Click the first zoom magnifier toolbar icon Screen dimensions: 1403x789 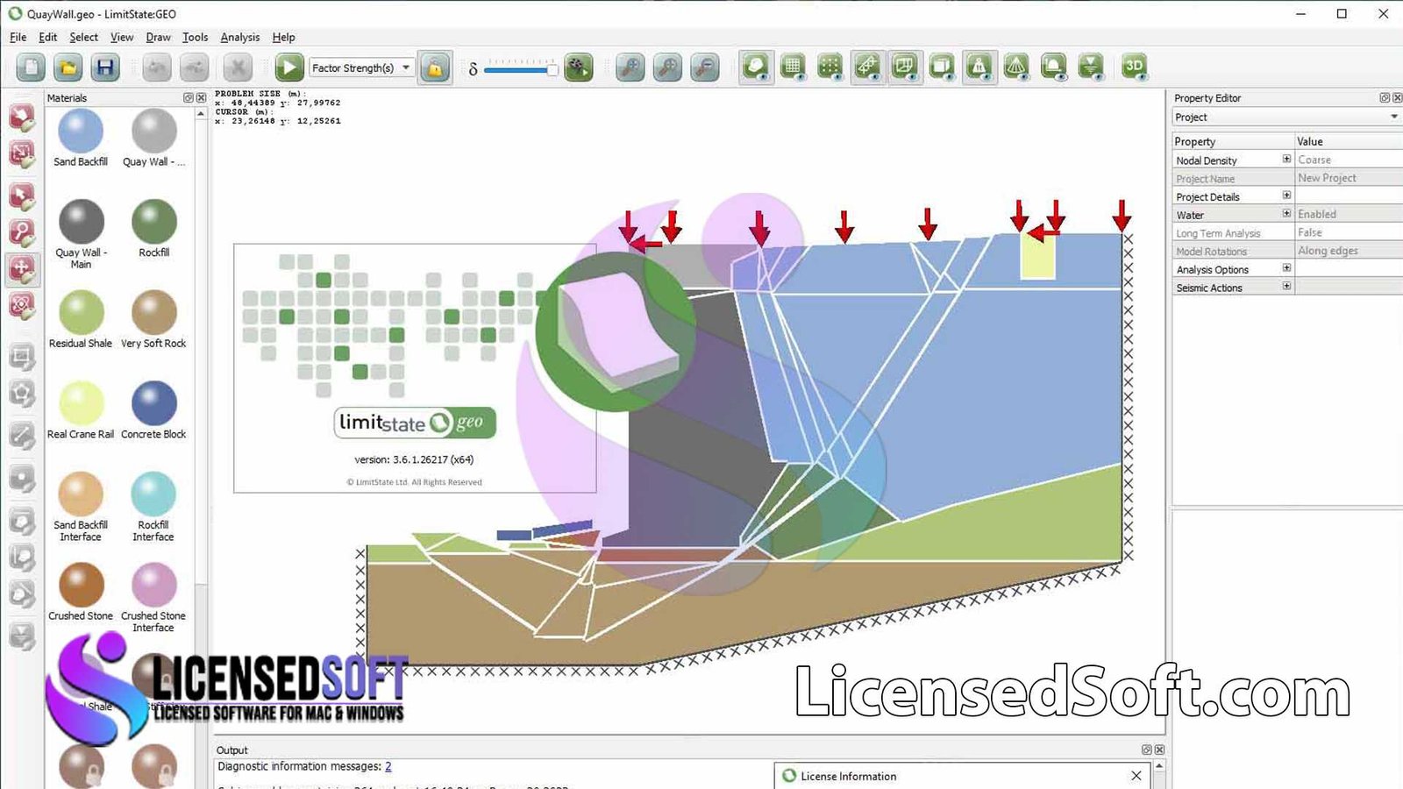click(x=630, y=68)
